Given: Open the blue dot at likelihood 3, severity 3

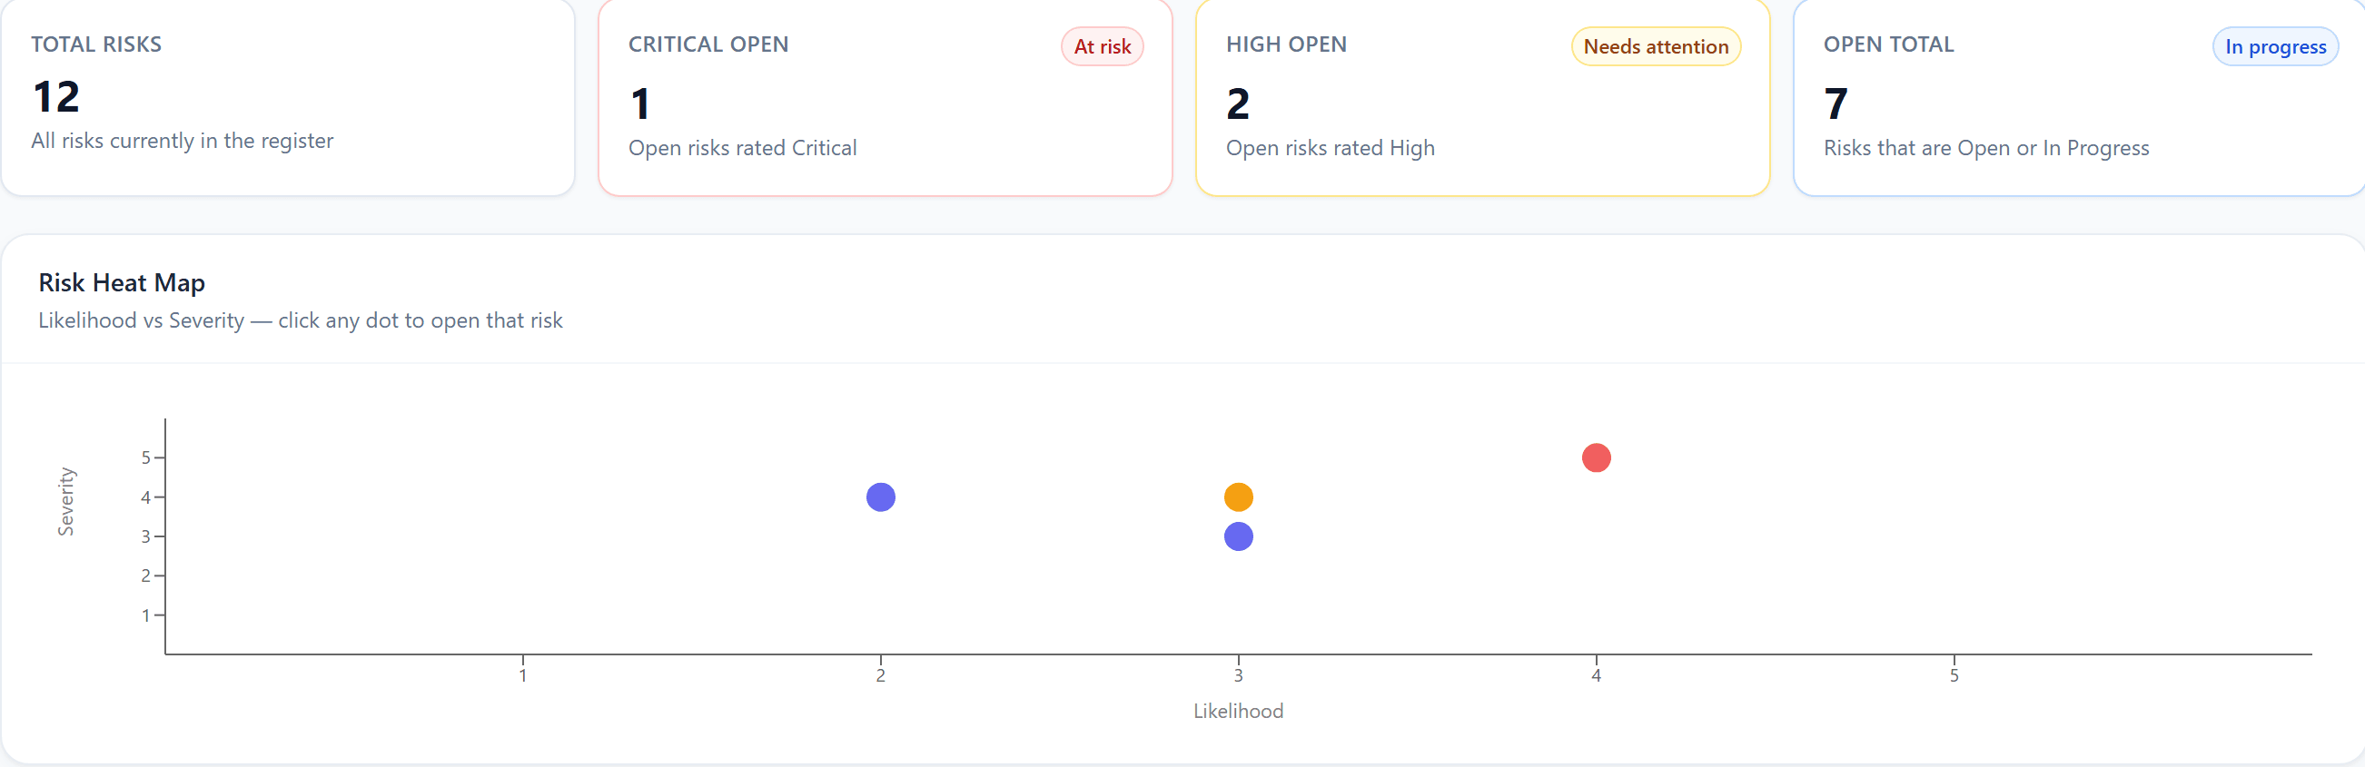Looking at the screenshot, I should (1238, 536).
